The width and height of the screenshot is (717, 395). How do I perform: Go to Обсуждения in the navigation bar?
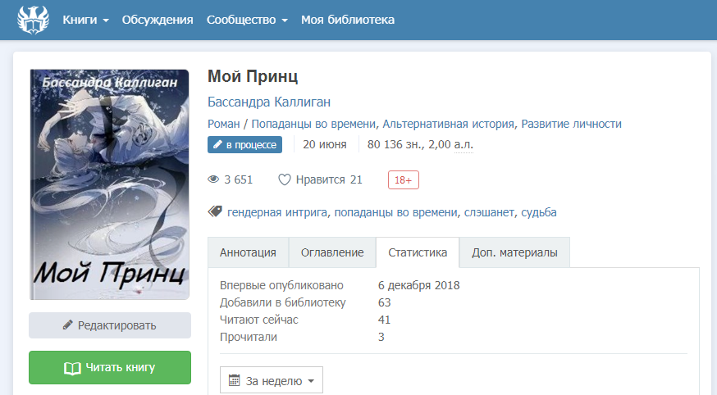[x=158, y=20]
